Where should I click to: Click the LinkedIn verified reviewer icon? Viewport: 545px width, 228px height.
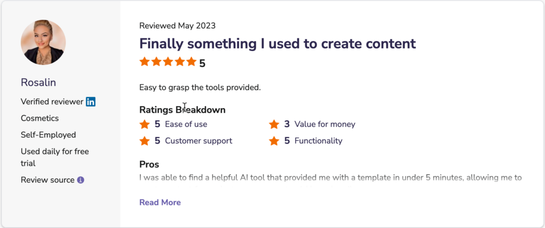click(x=90, y=102)
